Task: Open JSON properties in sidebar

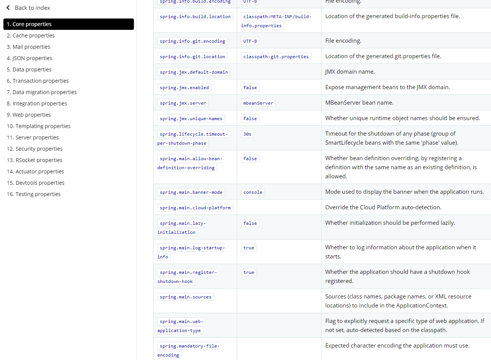Action: point(30,58)
